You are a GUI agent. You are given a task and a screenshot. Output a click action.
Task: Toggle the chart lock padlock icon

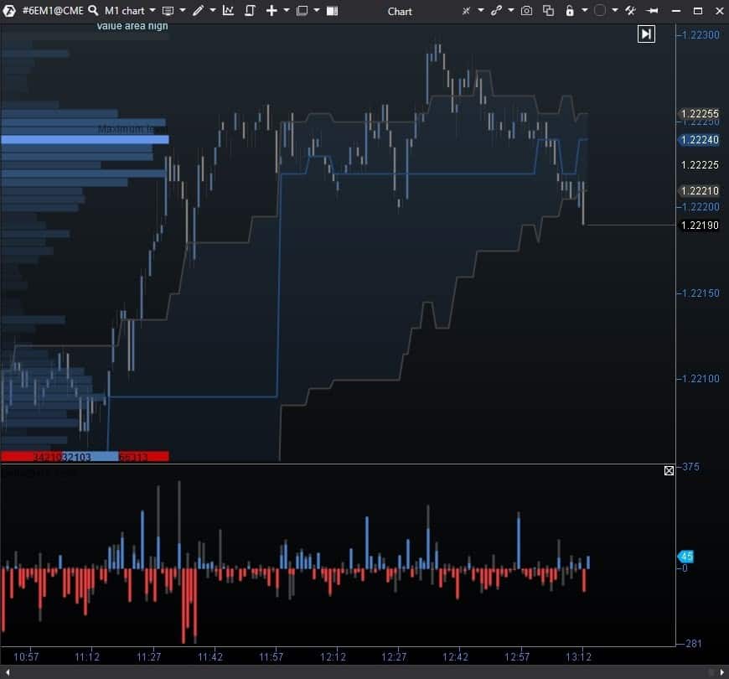tap(571, 11)
